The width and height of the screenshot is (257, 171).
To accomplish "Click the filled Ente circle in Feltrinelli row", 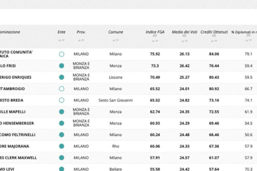I will 62,135.
